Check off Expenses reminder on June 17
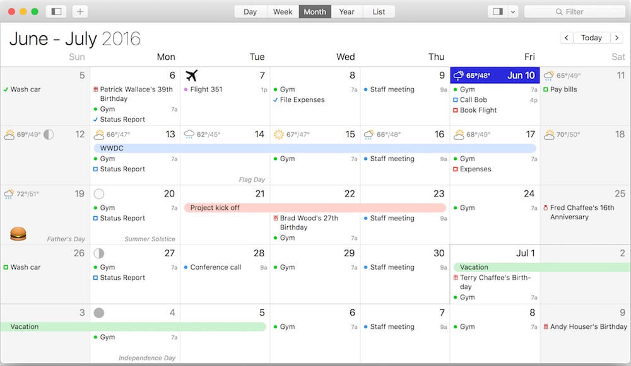Screen dimensions: 631x366 tap(455, 169)
